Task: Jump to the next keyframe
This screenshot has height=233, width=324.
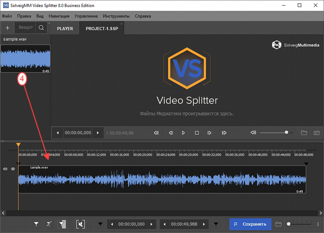Action: pyautogui.click(x=224, y=133)
